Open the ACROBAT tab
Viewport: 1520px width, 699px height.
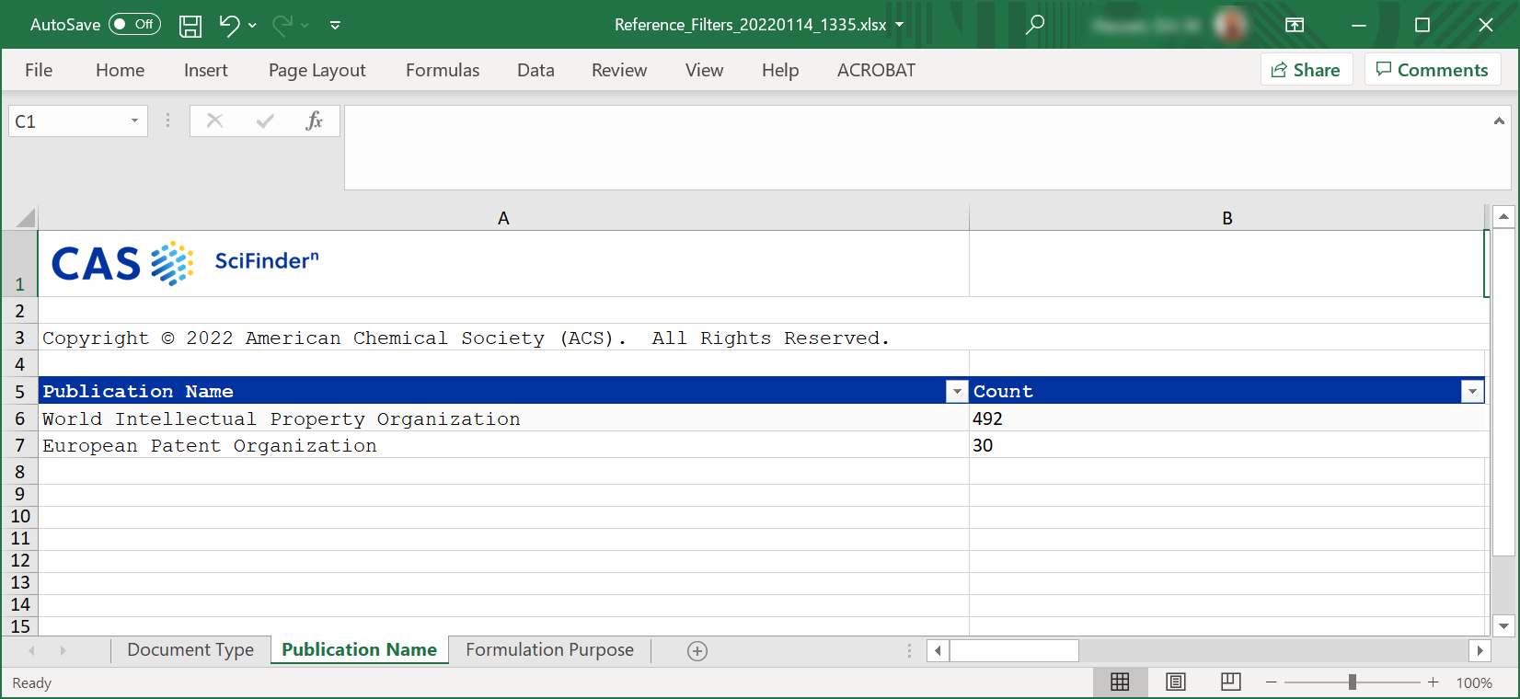[x=876, y=70]
